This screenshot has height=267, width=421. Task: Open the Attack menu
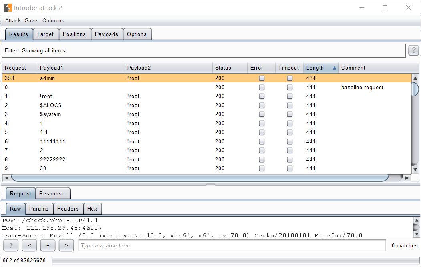pos(13,20)
